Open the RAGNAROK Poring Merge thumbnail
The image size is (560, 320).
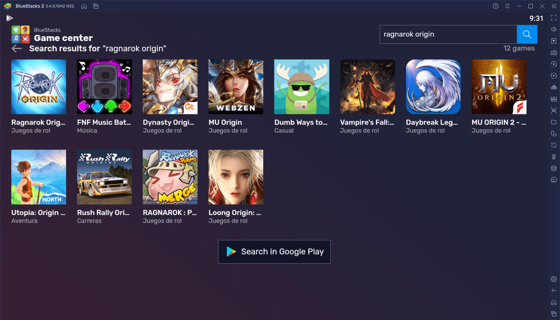coord(170,177)
